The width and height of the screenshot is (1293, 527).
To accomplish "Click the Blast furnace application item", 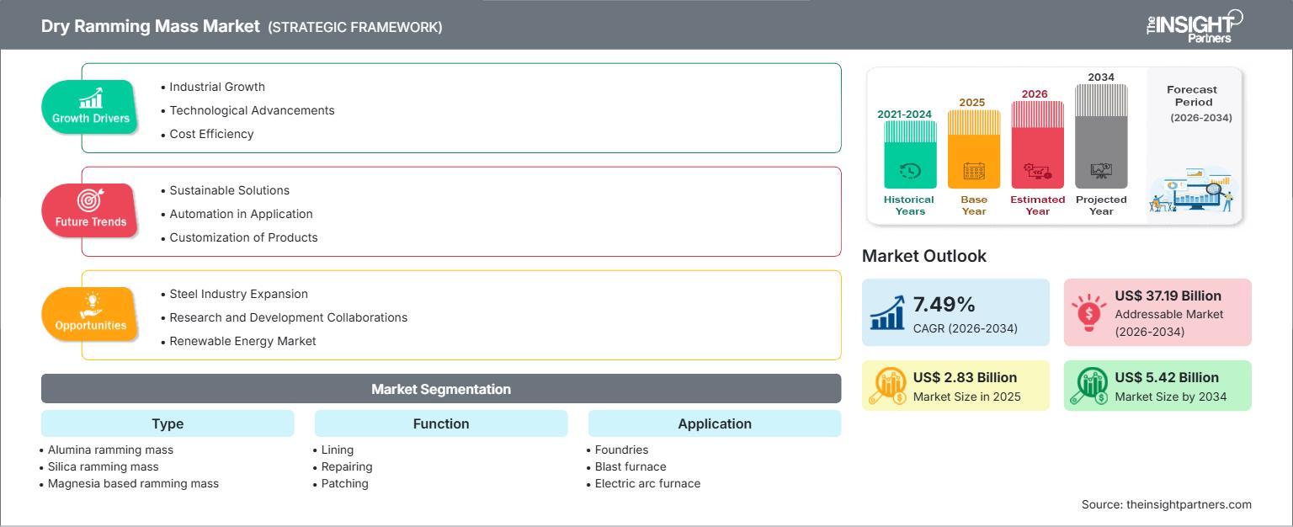I will click(x=631, y=466).
